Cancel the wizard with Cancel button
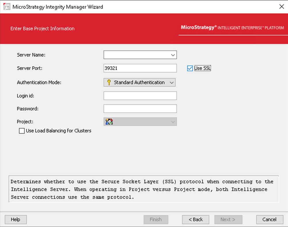The height and width of the screenshot is (227, 288). (x=269, y=220)
